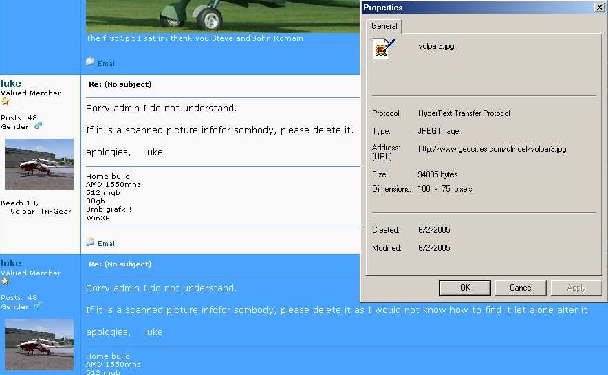Screen dimensions: 608x375
Task: Click the email icon in luke's white post
Action: pyautogui.click(x=90, y=242)
